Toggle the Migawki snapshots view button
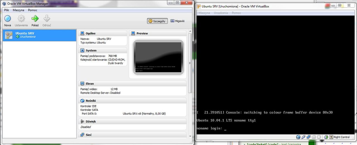This screenshot has height=145, width=357. [177, 21]
